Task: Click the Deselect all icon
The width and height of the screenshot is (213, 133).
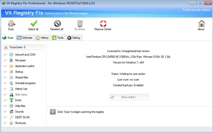Action: point(57,23)
